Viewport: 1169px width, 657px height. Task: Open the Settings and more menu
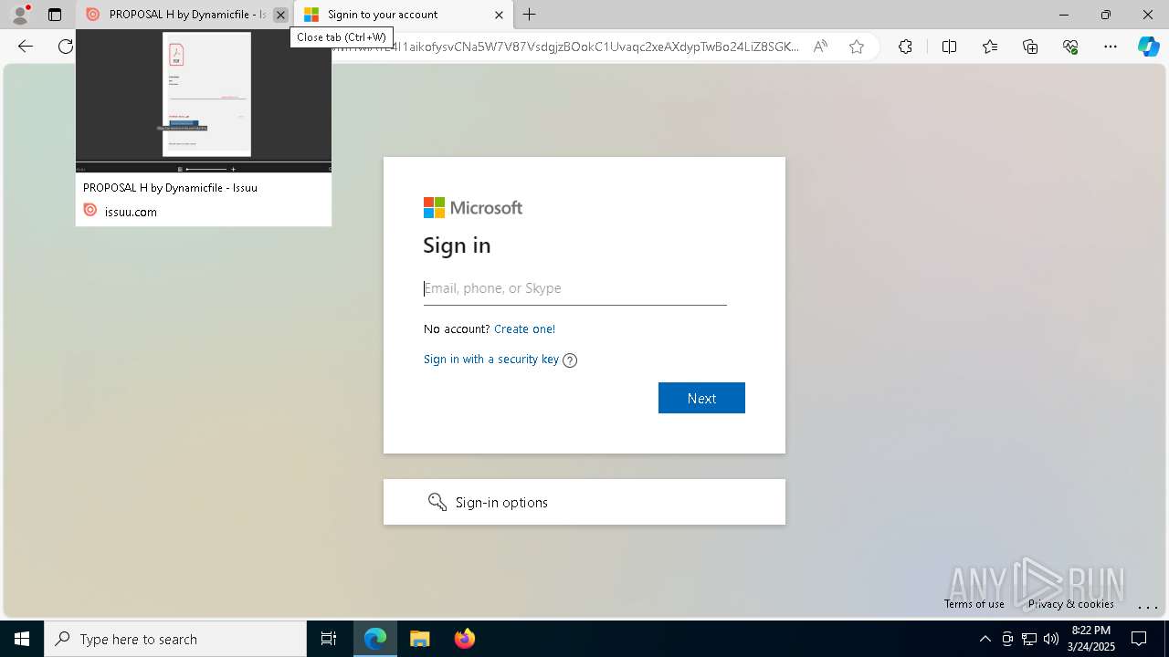1111,47
